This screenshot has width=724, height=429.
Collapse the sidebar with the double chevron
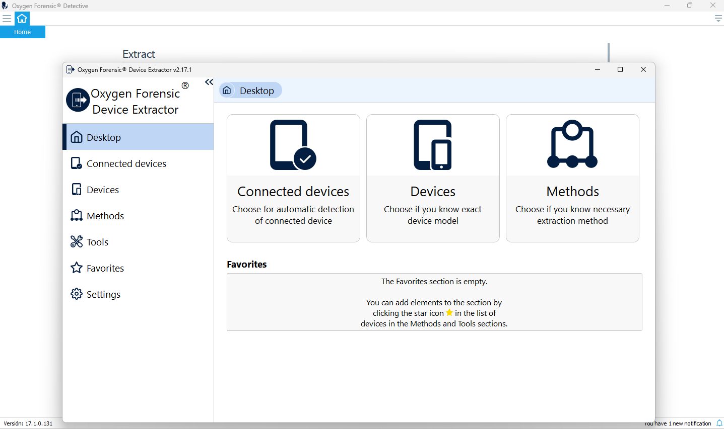pos(209,82)
